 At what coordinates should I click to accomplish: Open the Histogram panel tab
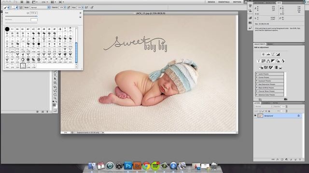[259, 3]
